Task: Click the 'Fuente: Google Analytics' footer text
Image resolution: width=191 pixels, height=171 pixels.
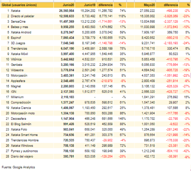Action: coord(18,167)
